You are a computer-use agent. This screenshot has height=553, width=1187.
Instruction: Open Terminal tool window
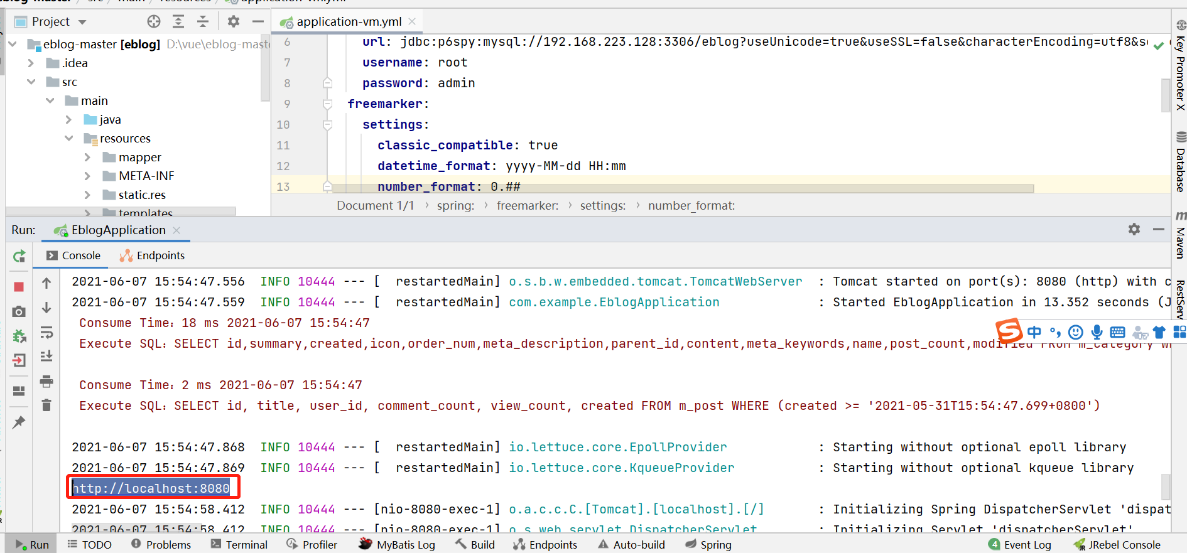pyautogui.click(x=239, y=544)
